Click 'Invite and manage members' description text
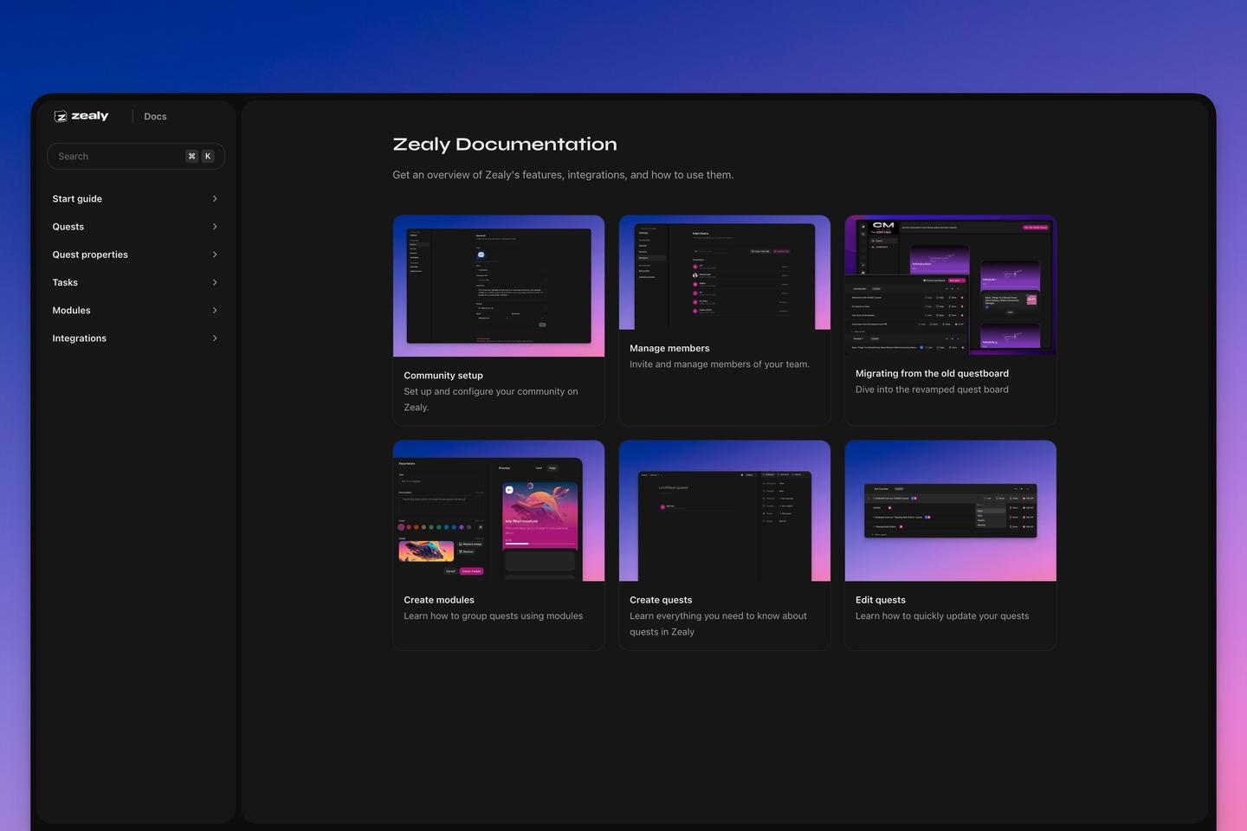1247x831 pixels. click(x=720, y=364)
